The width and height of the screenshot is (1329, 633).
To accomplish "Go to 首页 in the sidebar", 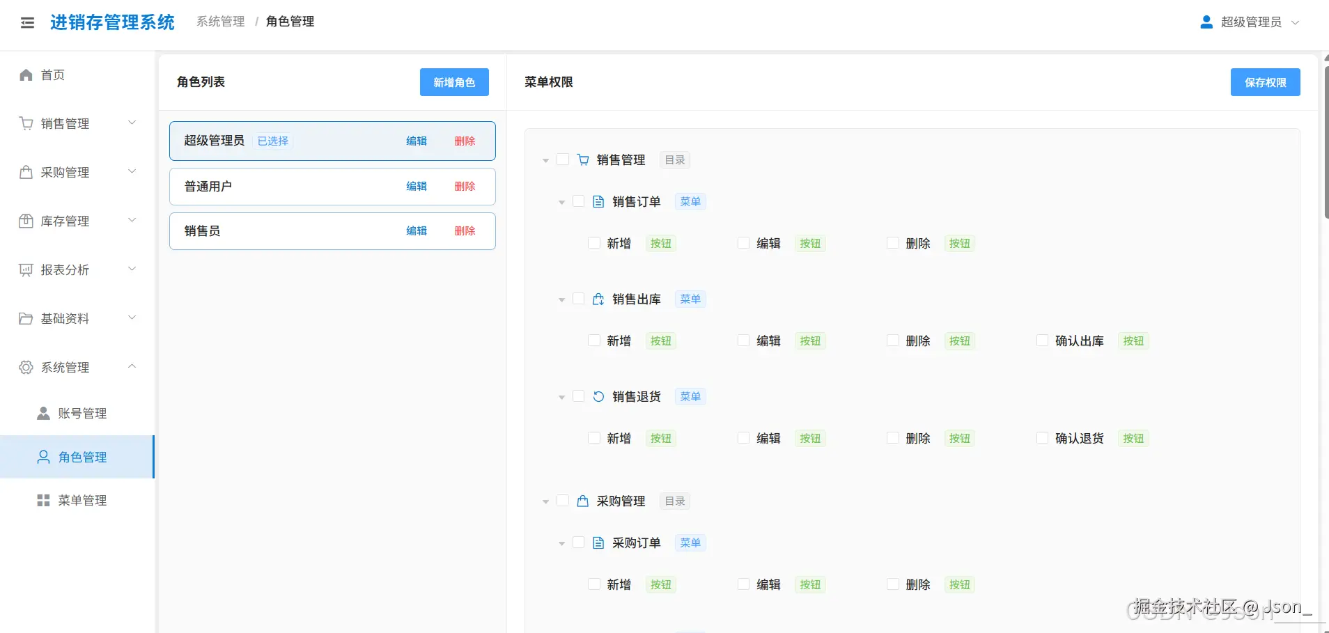I will 77,75.
